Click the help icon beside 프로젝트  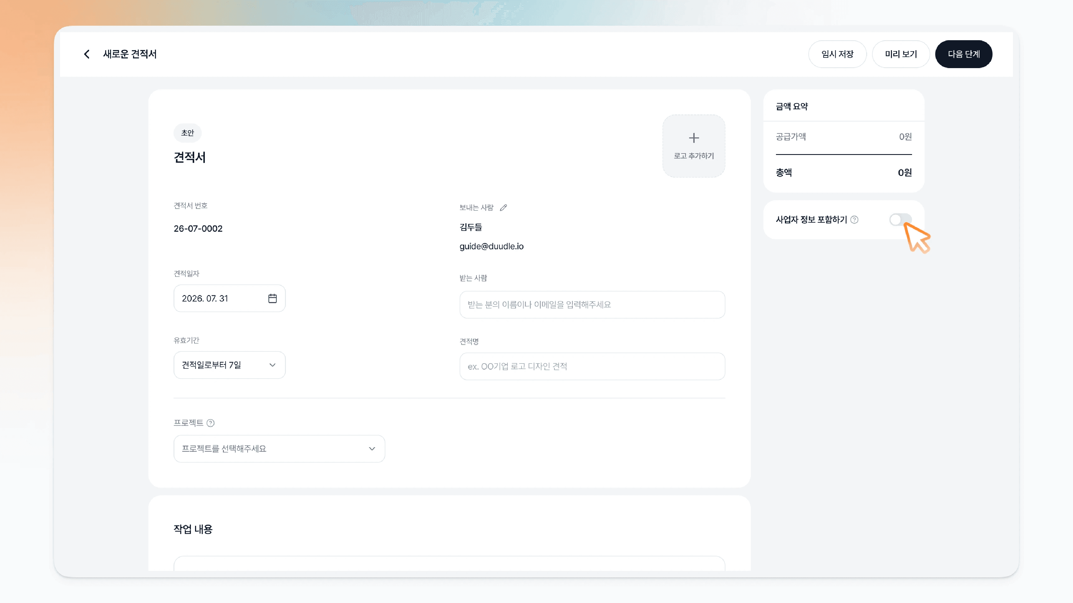click(x=211, y=423)
